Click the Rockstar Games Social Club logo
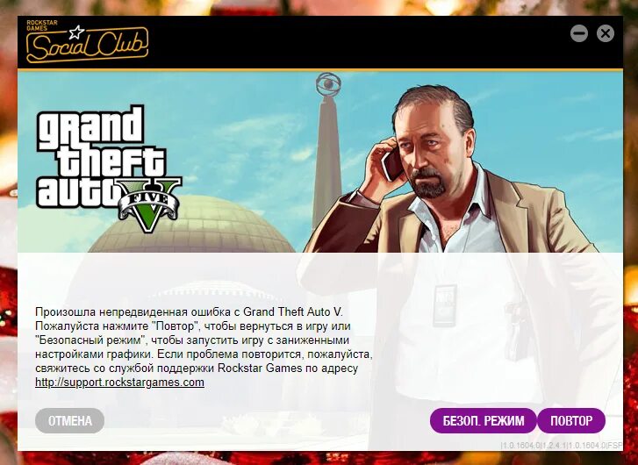638x465 pixels. [87, 41]
